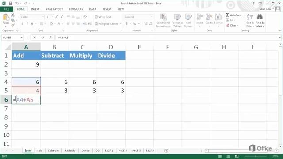Select column E header
This screenshot has width=283, height=159.
point(139,47)
